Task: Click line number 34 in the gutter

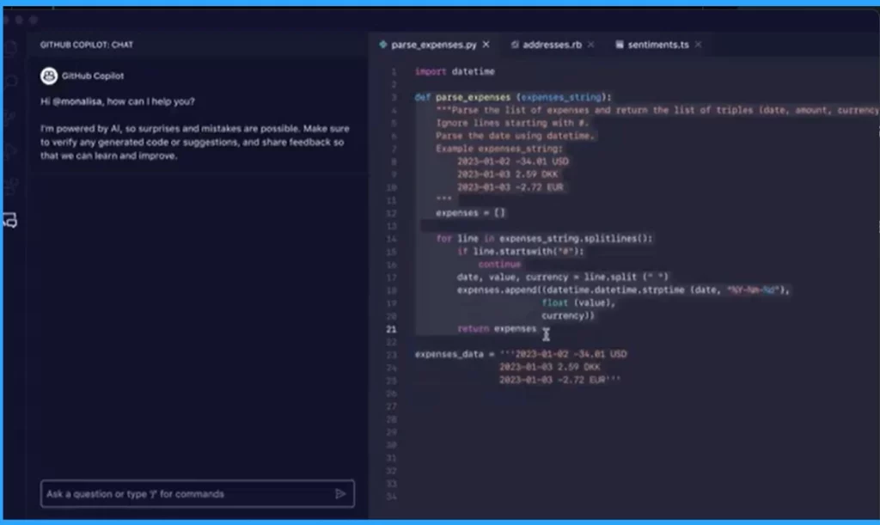Action: (391, 497)
